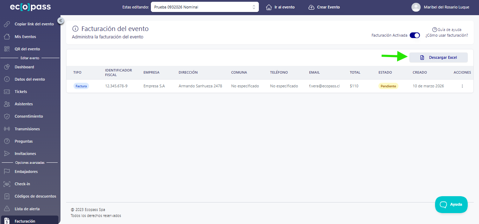The width and height of the screenshot is (479, 224).
Task: Click the cloud upload icon beside Crear Evento
Action: point(311,7)
